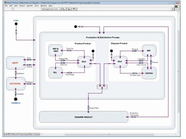Viewport: 186px width, 139px height.
Task: Open the Reorder objects toolbar menu
Action: pos(75,9)
